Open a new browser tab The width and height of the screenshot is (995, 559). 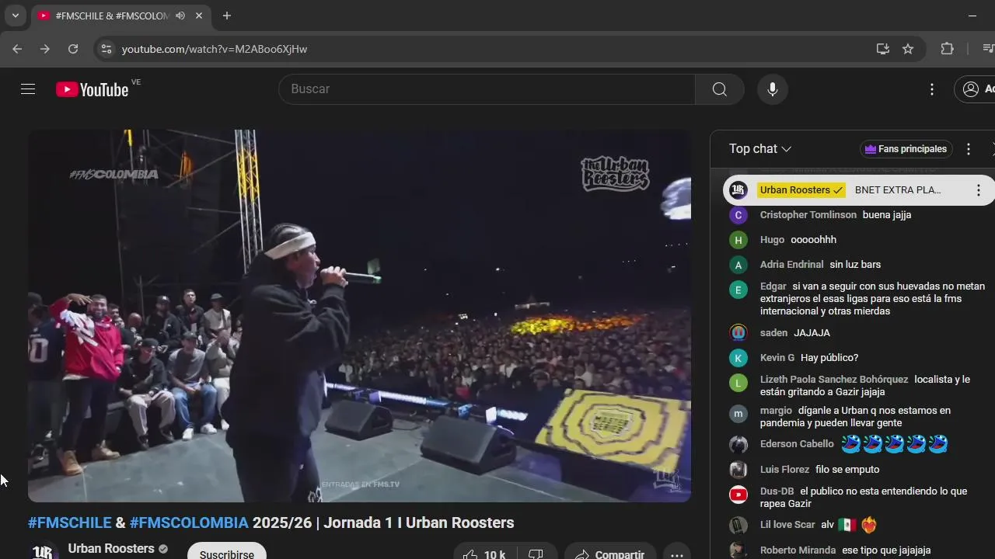pyautogui.click(x=226, y=16)
